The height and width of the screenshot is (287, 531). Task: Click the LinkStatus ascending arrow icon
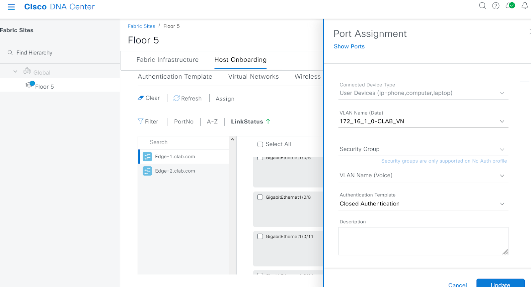click(268, 121)
